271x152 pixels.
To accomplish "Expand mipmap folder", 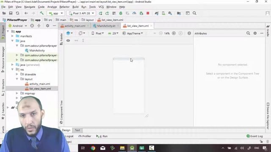I will click(17, 93).
